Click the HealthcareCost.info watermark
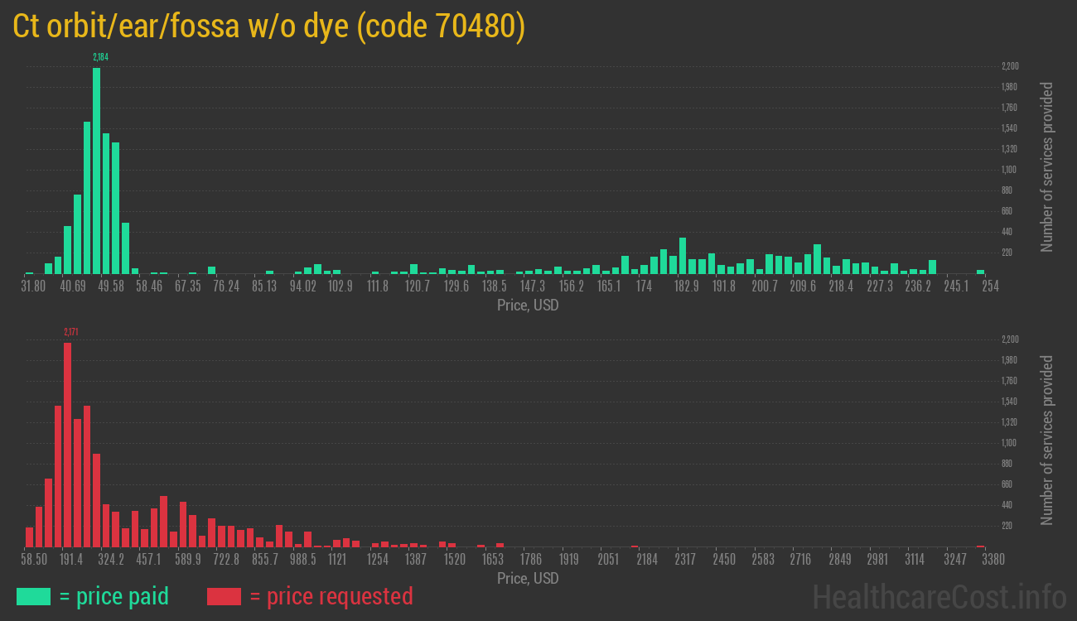Screen dimensions: 1077x621 (x=939, y=596)
